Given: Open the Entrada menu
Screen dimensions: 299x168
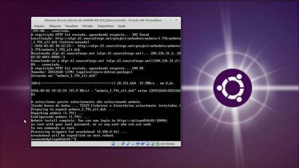Looking at the screenshot, I should [x=87, y=26].
